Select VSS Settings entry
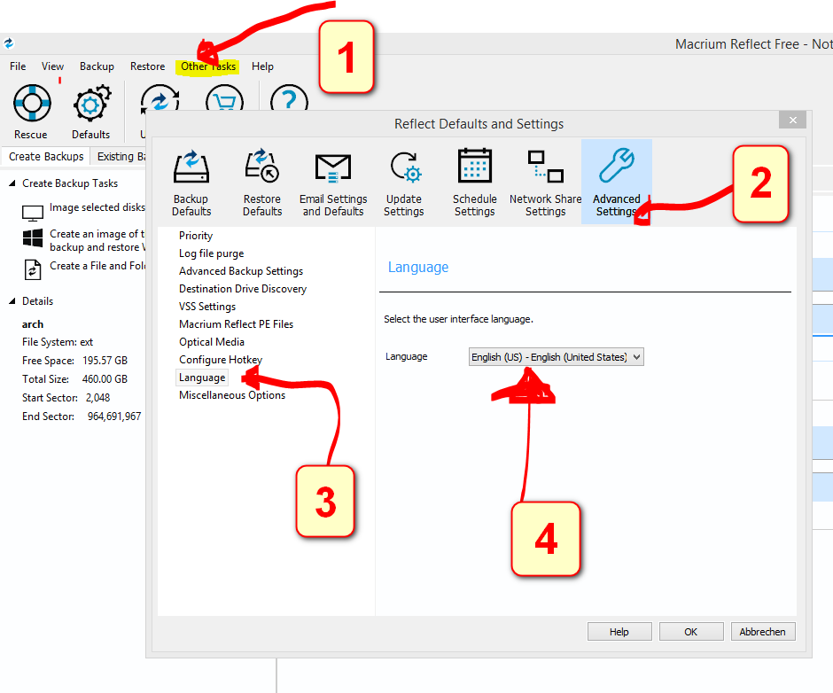This screenshot has width=833, height=693. (x=207, y=307)
